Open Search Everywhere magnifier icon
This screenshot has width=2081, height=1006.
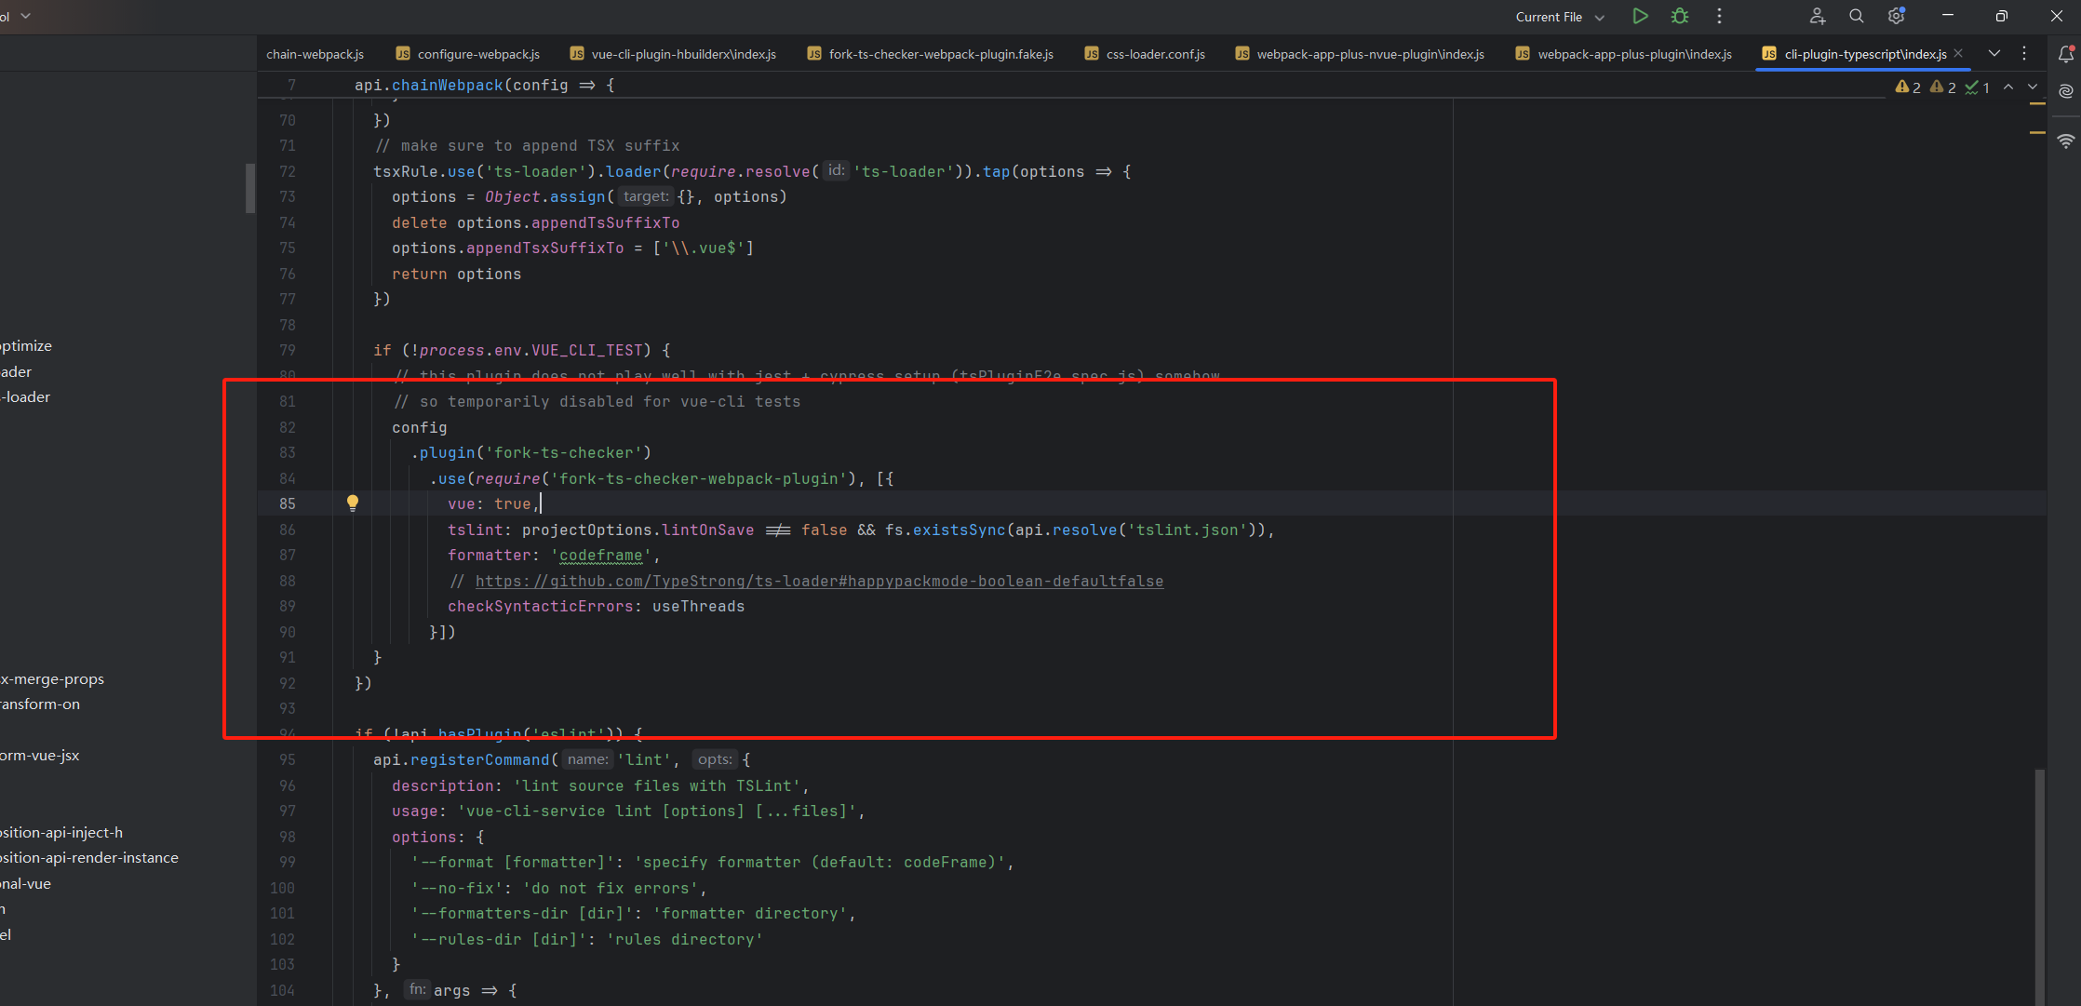[x=1856, y=16]
